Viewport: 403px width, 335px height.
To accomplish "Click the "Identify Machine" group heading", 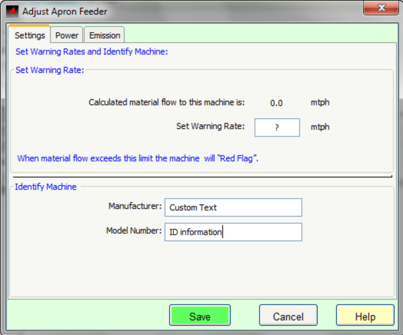I will click(46, 187).
